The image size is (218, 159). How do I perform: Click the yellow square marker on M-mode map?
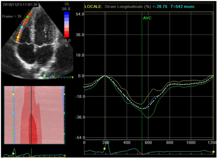coord(13,94)
